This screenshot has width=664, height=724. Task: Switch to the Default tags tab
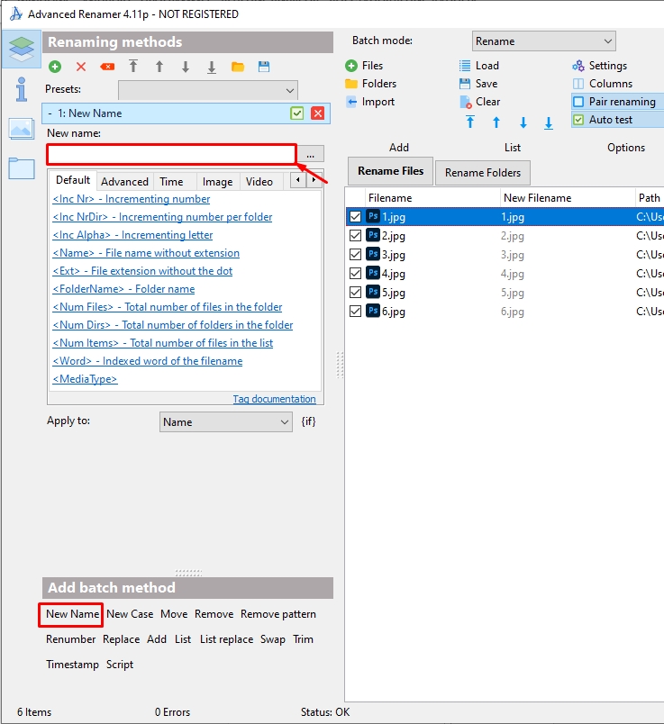[x=73, y=180]
